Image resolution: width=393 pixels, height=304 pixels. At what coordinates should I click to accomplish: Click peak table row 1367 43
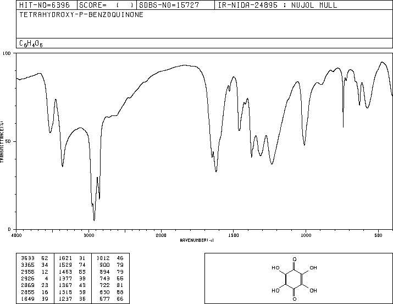[72, 285]
